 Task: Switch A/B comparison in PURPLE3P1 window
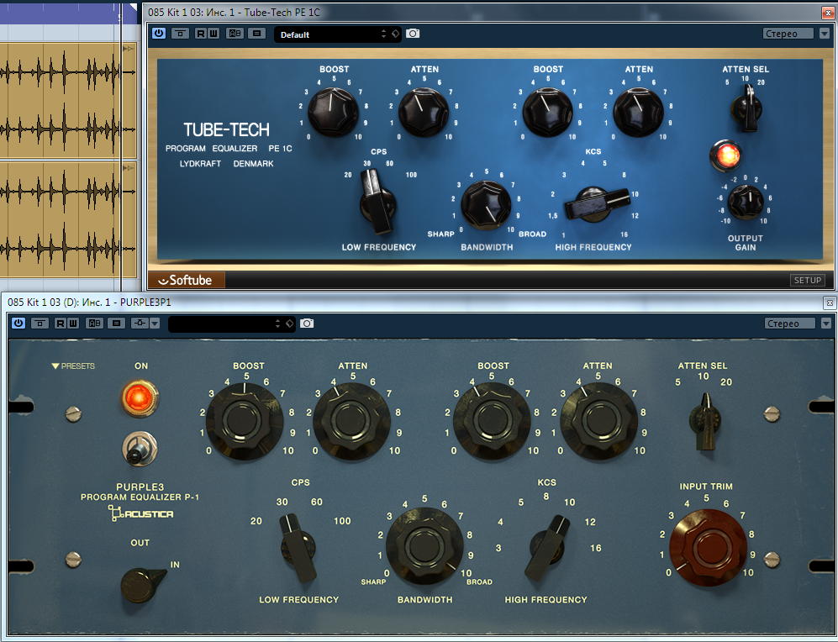click(x=95, y=324)
